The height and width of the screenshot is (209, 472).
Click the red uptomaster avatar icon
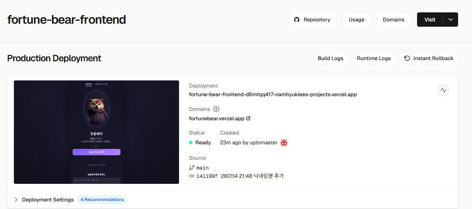[x=284, y=142]
